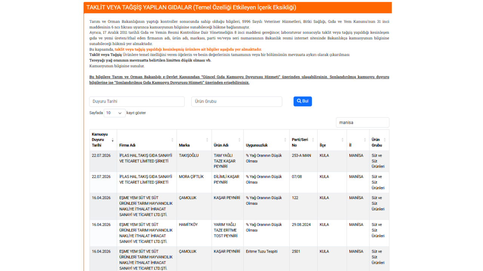Click MANİSA in the TAKIŞOĞLU row
483x271 pixels.
pos(356,155)
